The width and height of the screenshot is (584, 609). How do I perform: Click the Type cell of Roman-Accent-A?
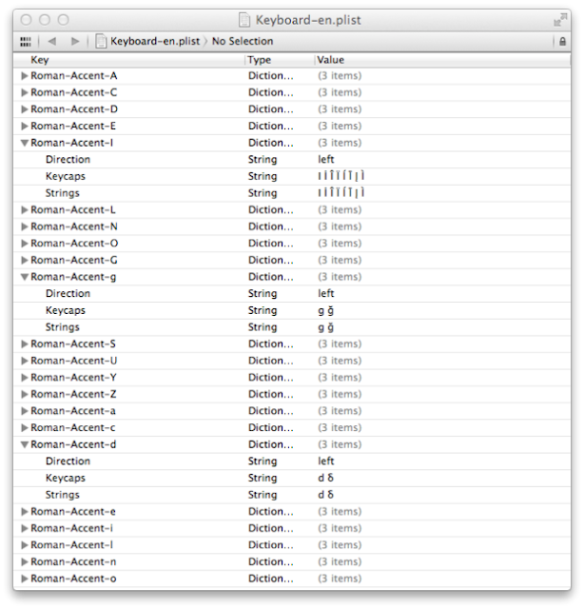(x=271, y=76)
